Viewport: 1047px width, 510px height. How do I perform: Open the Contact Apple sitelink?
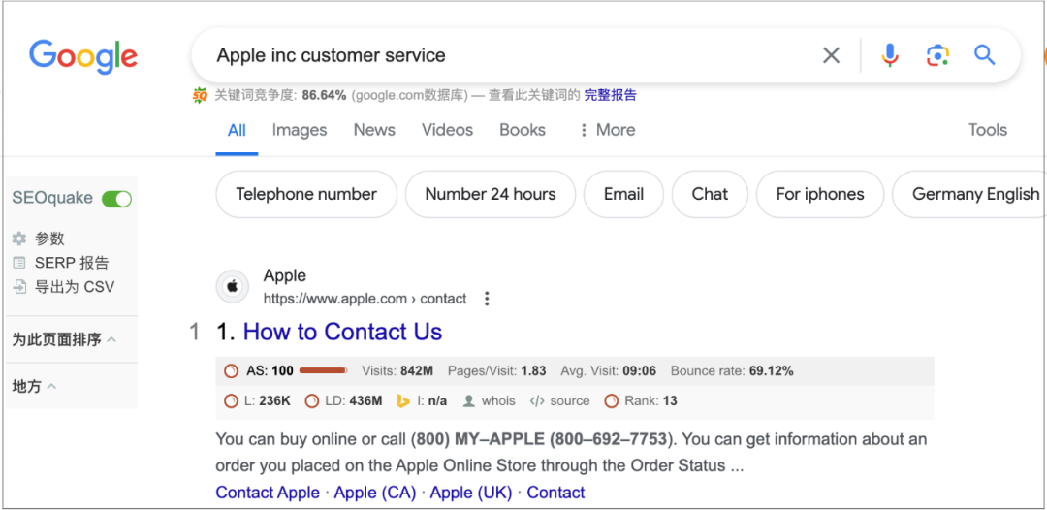click(268, 493)
